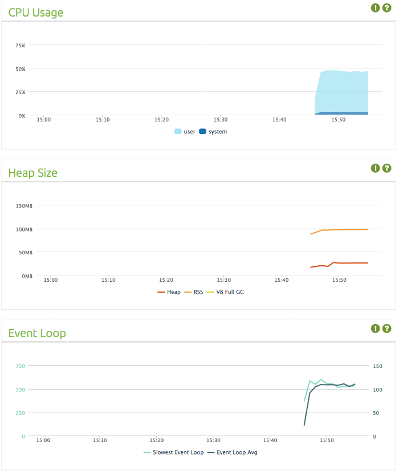Toggle the V8 Full GC legend entry

coord(225,292)
